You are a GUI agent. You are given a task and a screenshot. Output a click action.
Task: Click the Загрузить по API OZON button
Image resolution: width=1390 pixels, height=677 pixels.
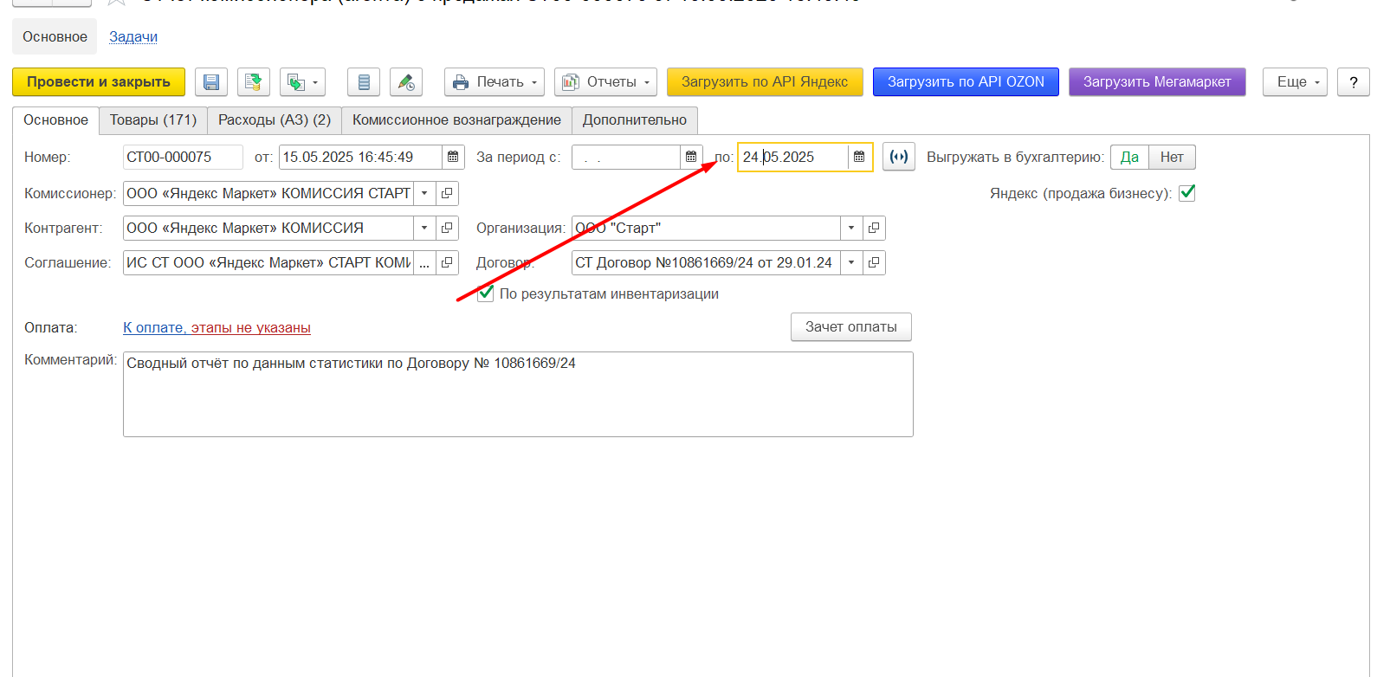(x=966, y=82)
